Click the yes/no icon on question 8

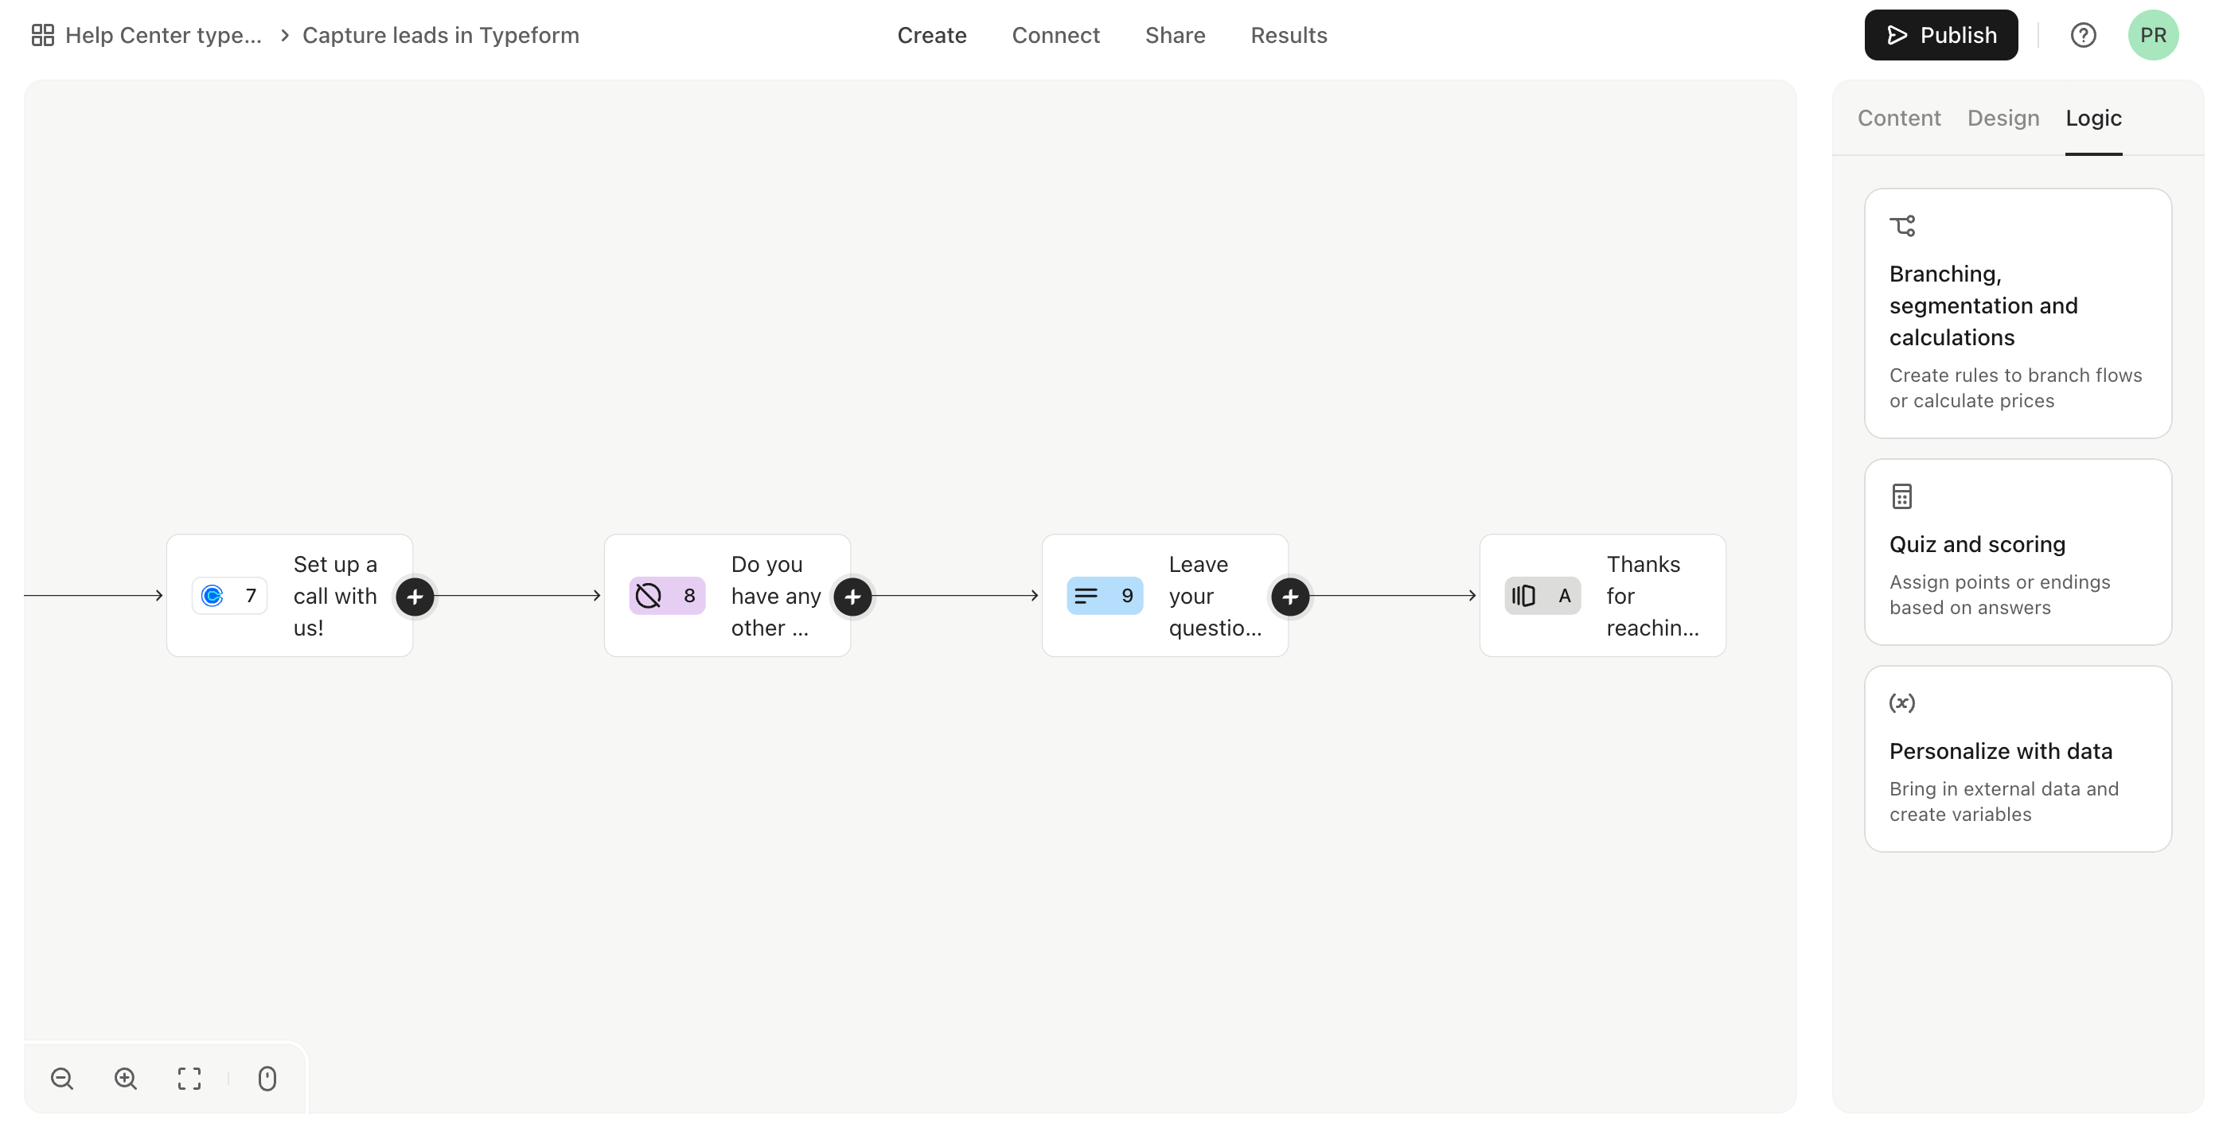click(648, 596)
